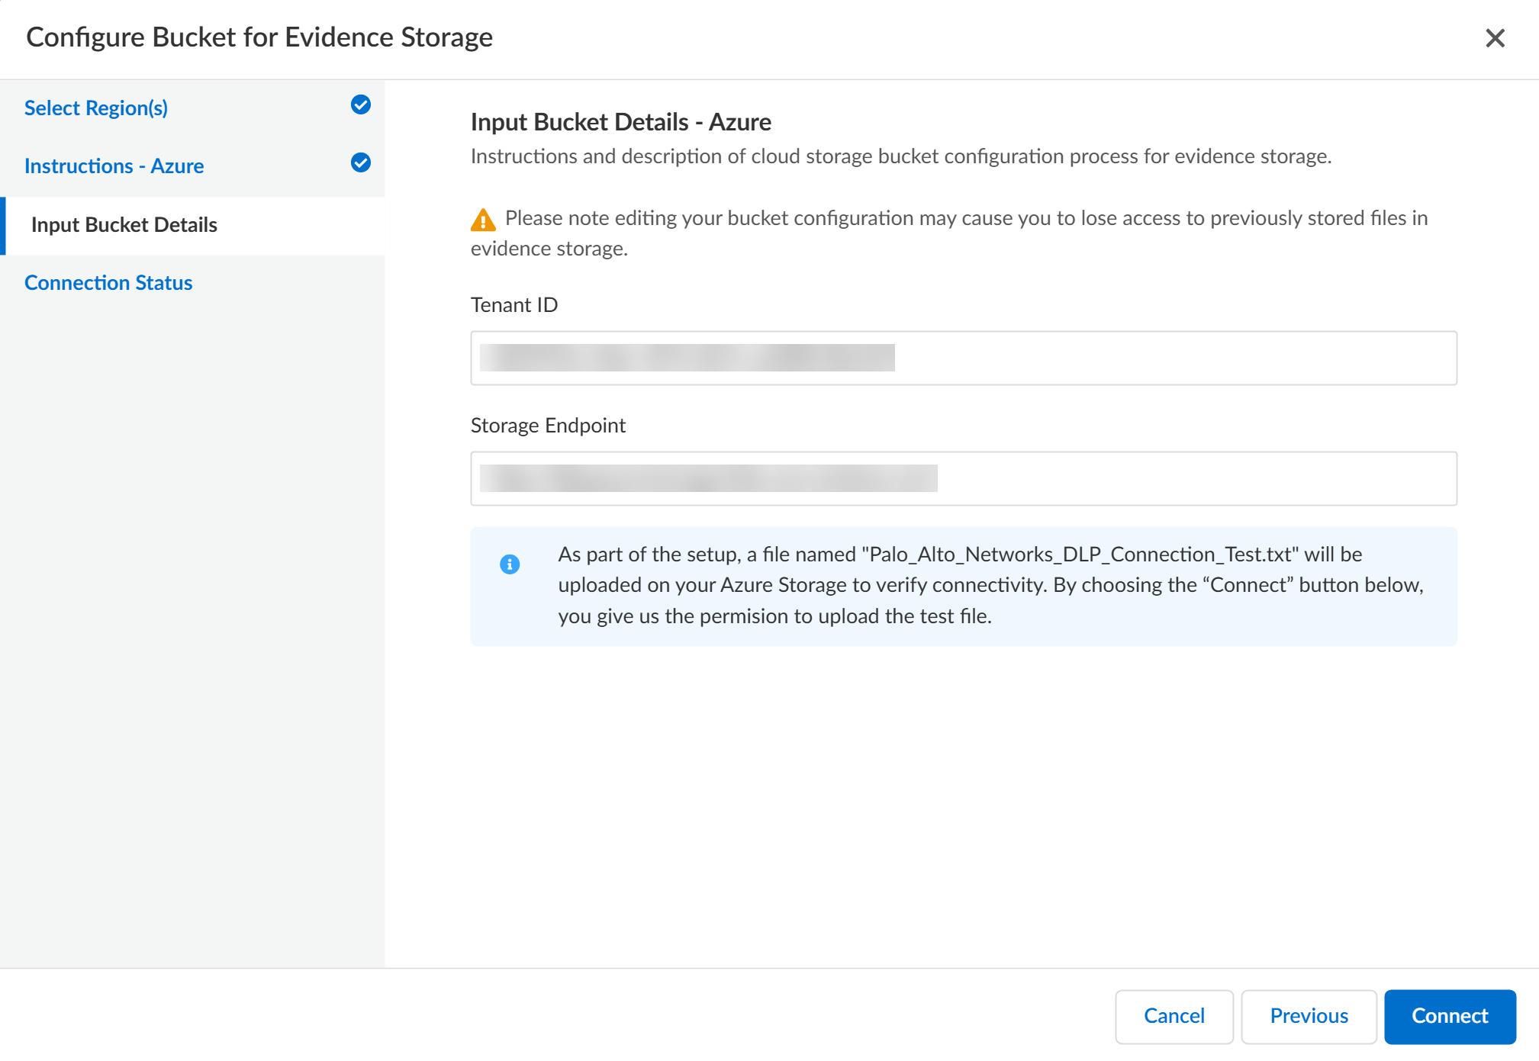Go to Instructions - Azure step
Screen dimensions: 1539x1061
point(114,166)
